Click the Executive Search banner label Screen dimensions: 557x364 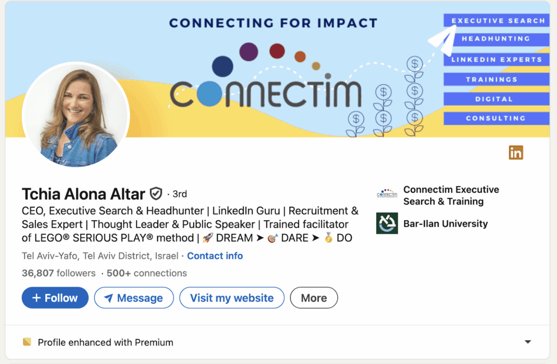coord(497,21)
